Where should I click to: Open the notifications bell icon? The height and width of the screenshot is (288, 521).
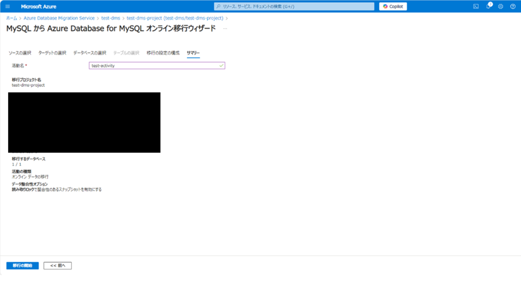[x=488, y=6]
